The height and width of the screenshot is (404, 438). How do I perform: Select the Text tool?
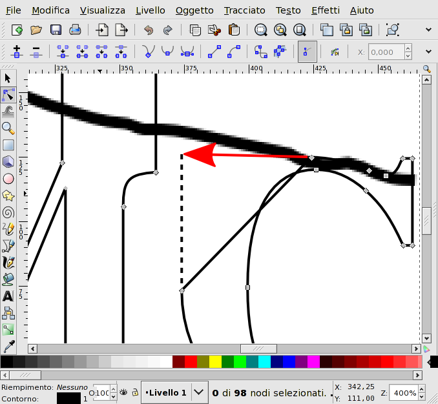[x=8, y=296]
